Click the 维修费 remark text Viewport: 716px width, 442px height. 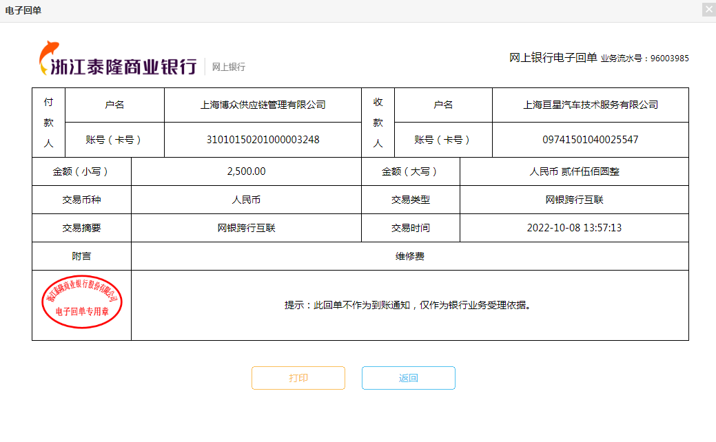409,256
